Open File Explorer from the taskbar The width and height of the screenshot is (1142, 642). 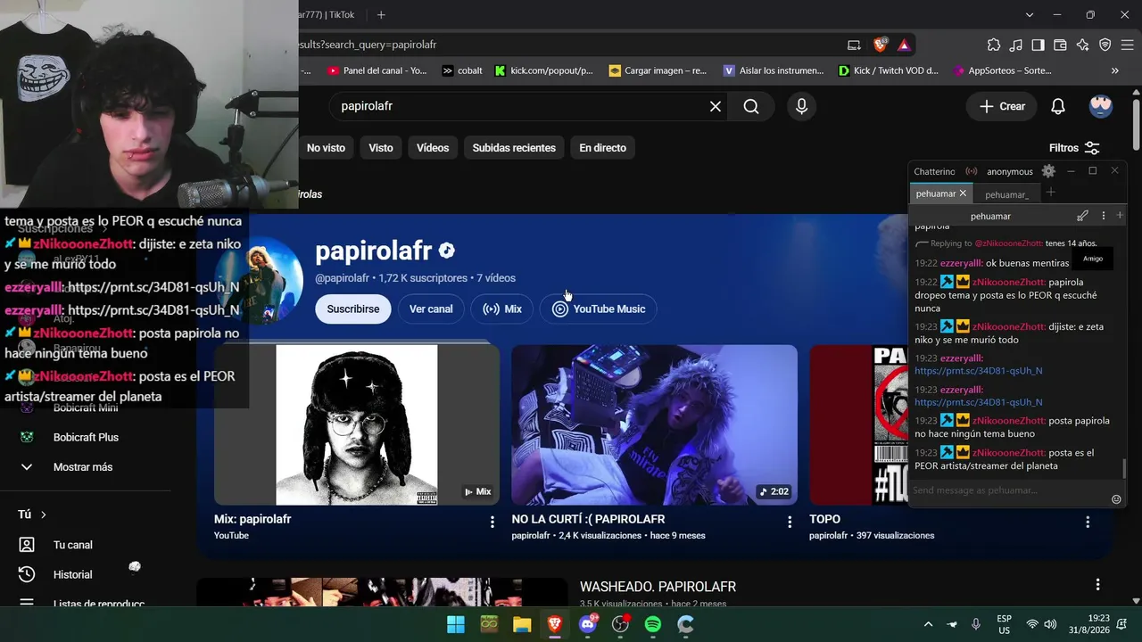click(522, 624)
